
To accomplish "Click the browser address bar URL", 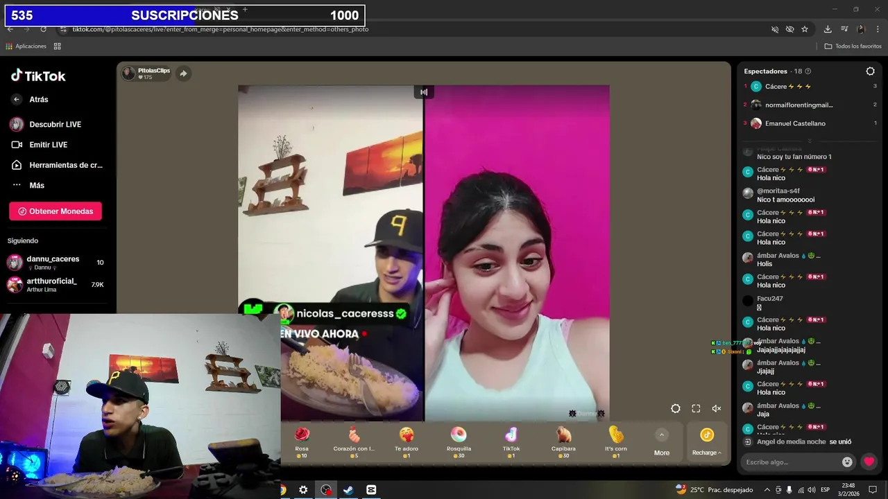I will [x=221, y=29].
